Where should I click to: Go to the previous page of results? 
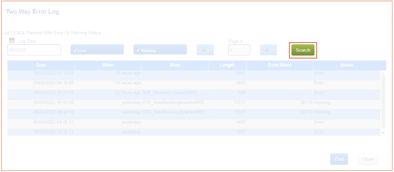point(205,50)
